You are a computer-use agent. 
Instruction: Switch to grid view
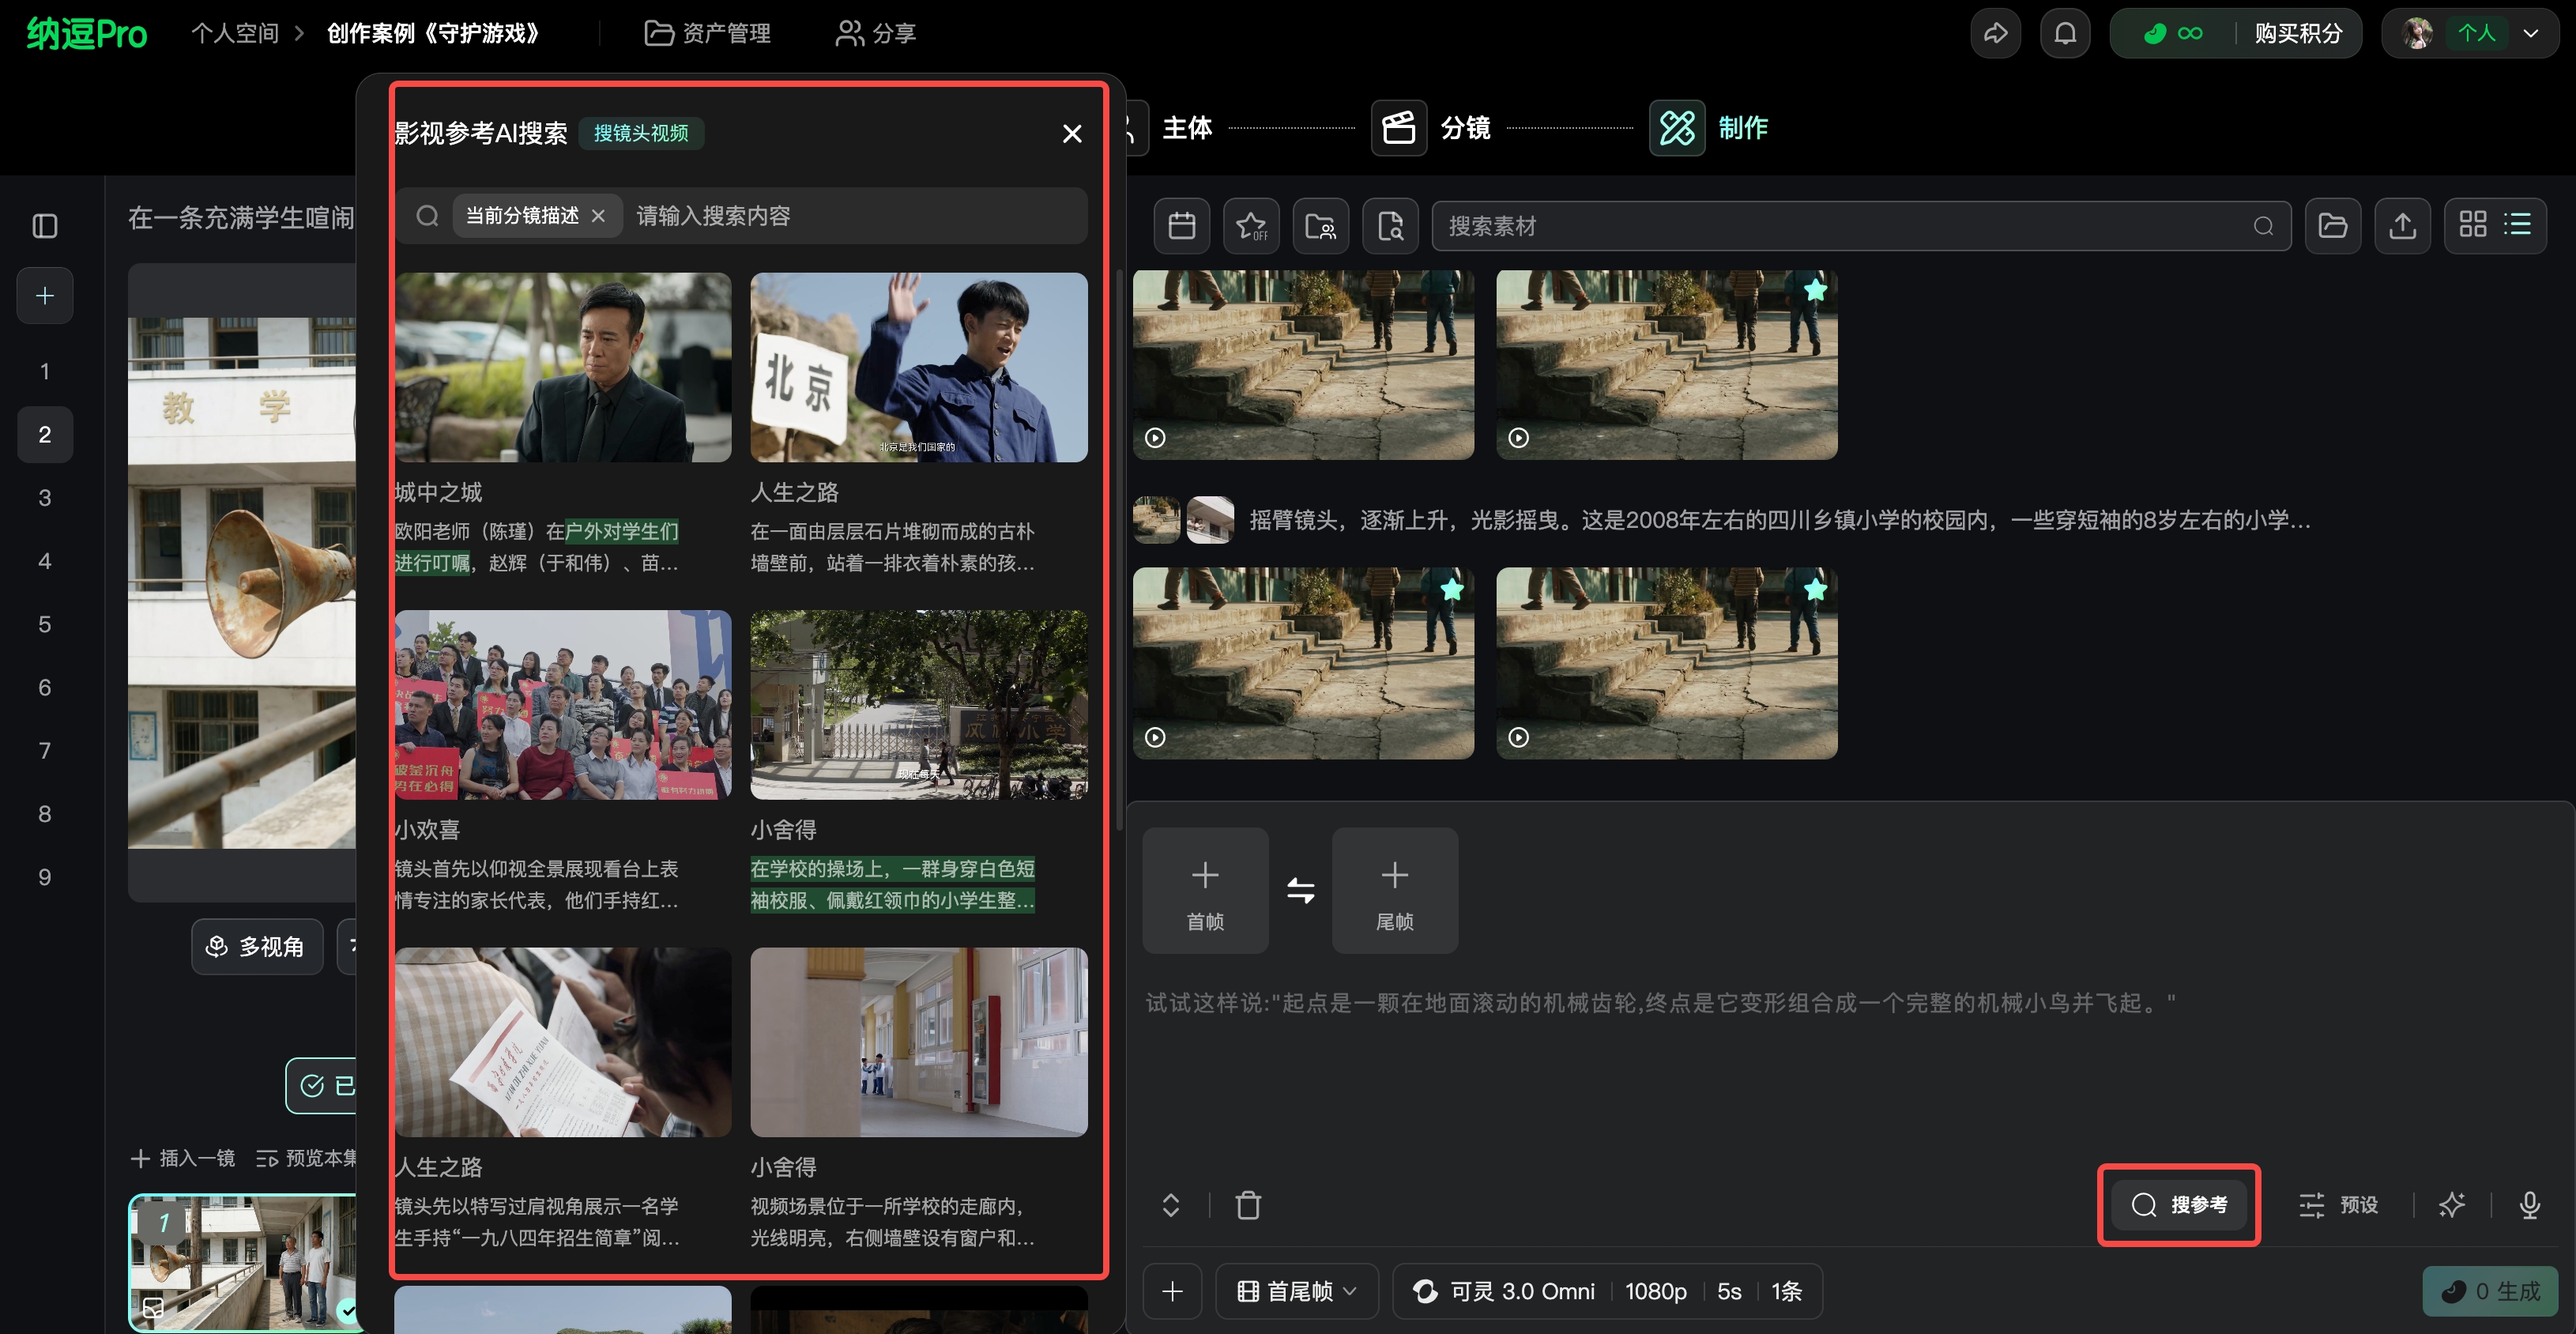pos(2472,224)
